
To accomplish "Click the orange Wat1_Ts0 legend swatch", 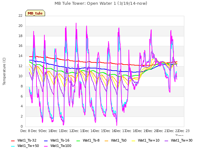I will (x=107, y=141).
